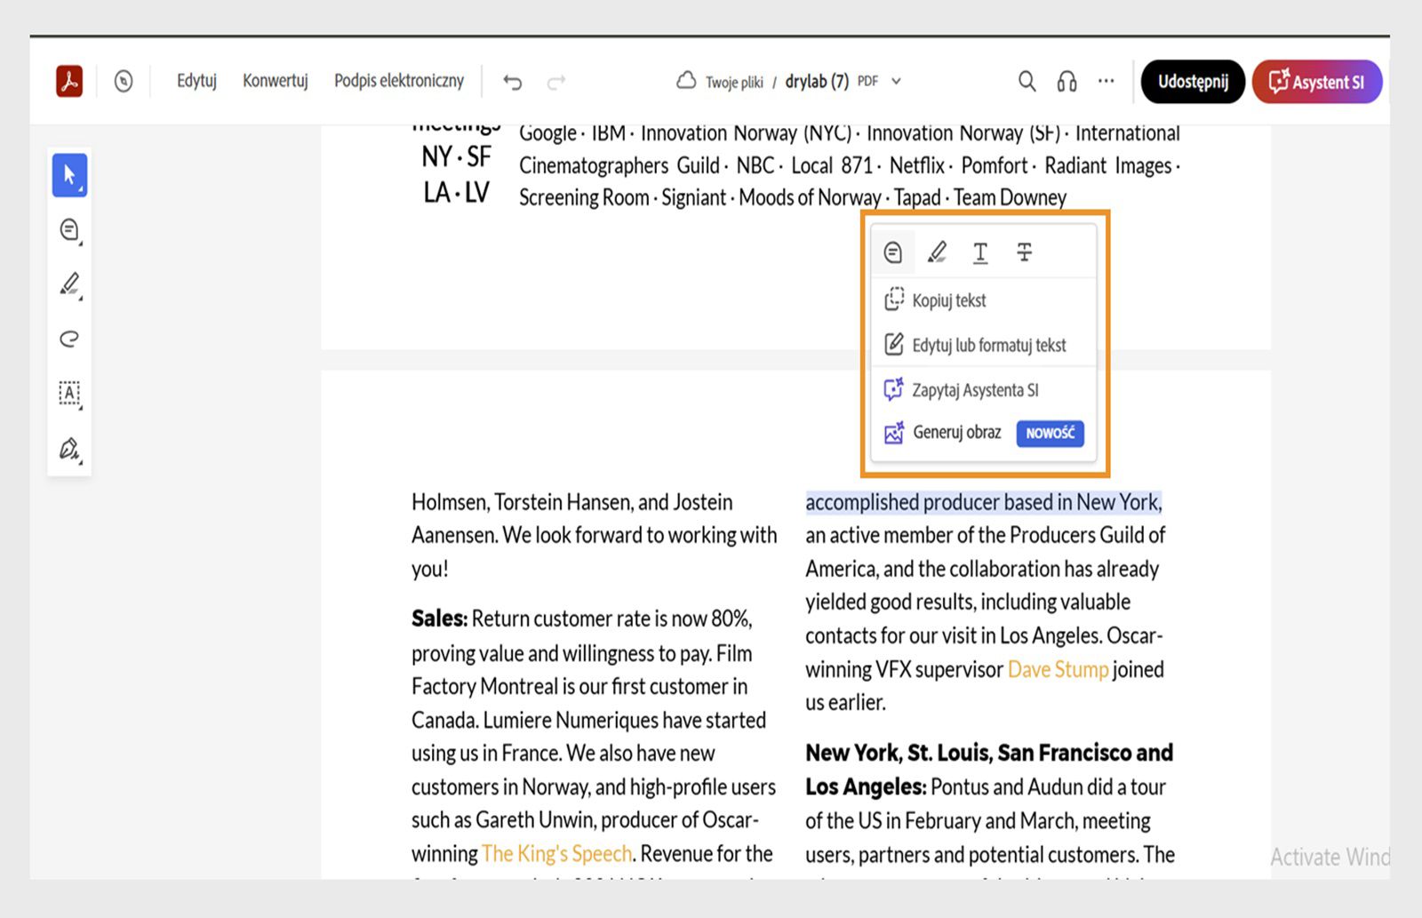Open the Konwertuj menu
The image size is (1422, 918).
point(276,81)
